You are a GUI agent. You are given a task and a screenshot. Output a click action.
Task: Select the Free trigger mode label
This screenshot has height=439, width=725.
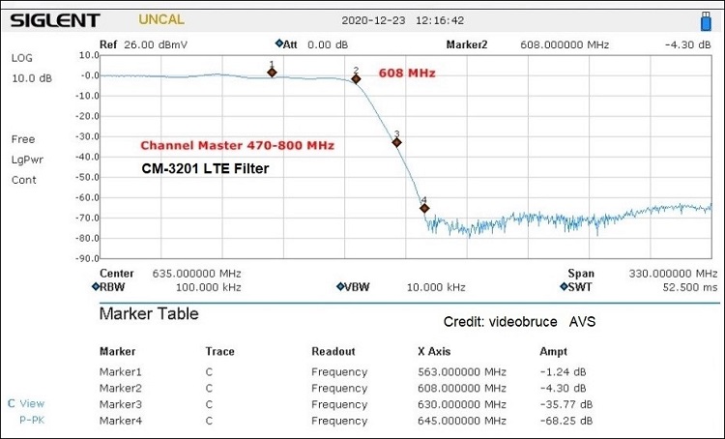[x=23, y=139]
